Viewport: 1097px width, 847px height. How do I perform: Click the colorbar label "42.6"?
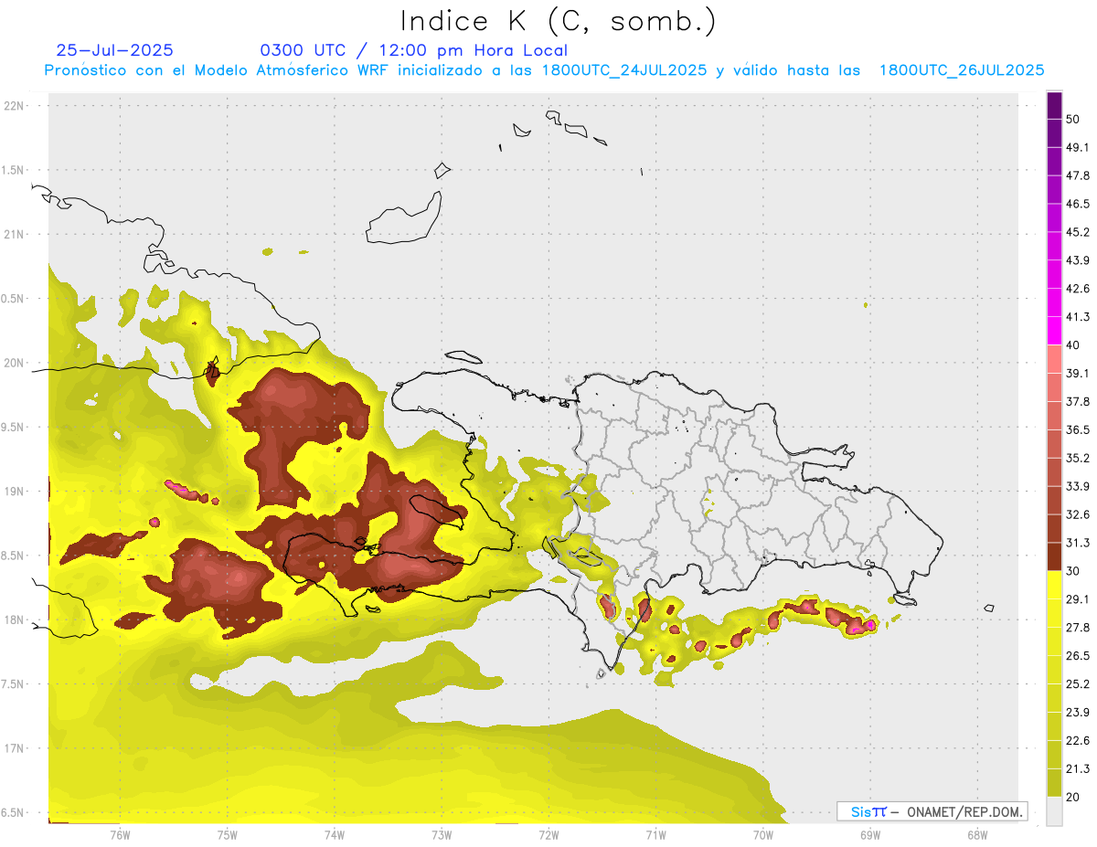1077,289
